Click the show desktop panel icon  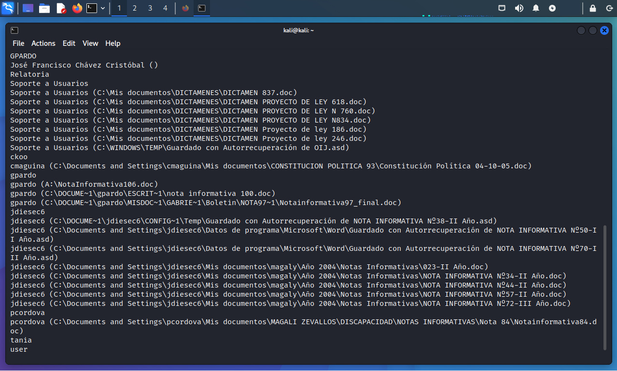coord(28,8)
